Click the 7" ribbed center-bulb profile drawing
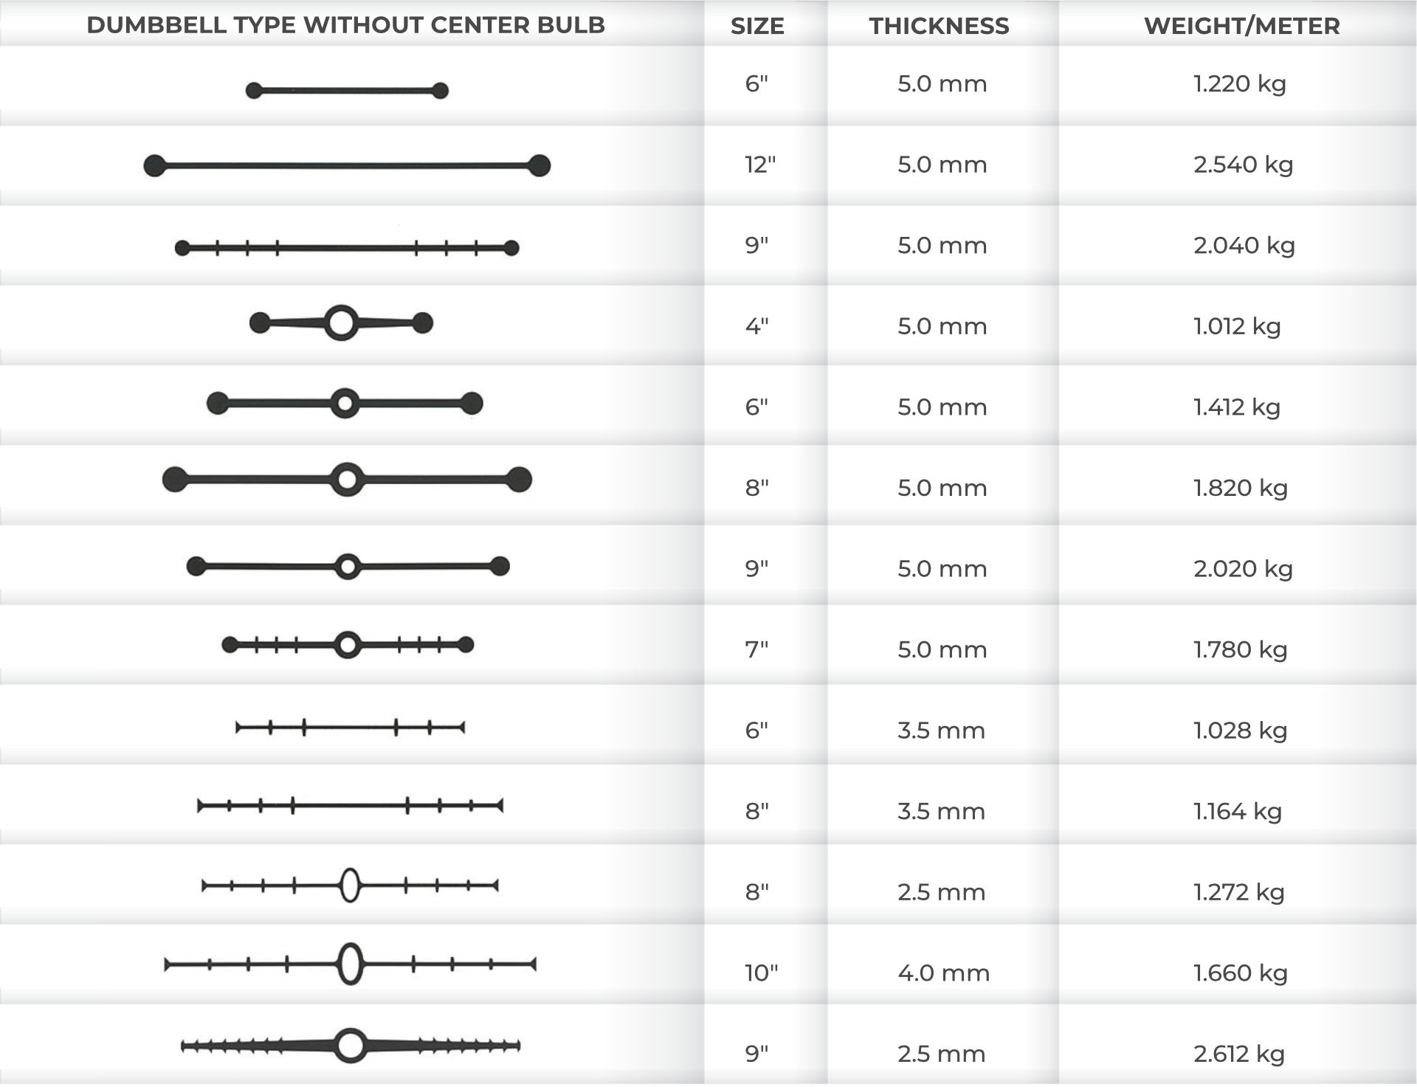The height and width of the screenshot is (1087, 1417). pyautogui.click(x=348, y=646)
